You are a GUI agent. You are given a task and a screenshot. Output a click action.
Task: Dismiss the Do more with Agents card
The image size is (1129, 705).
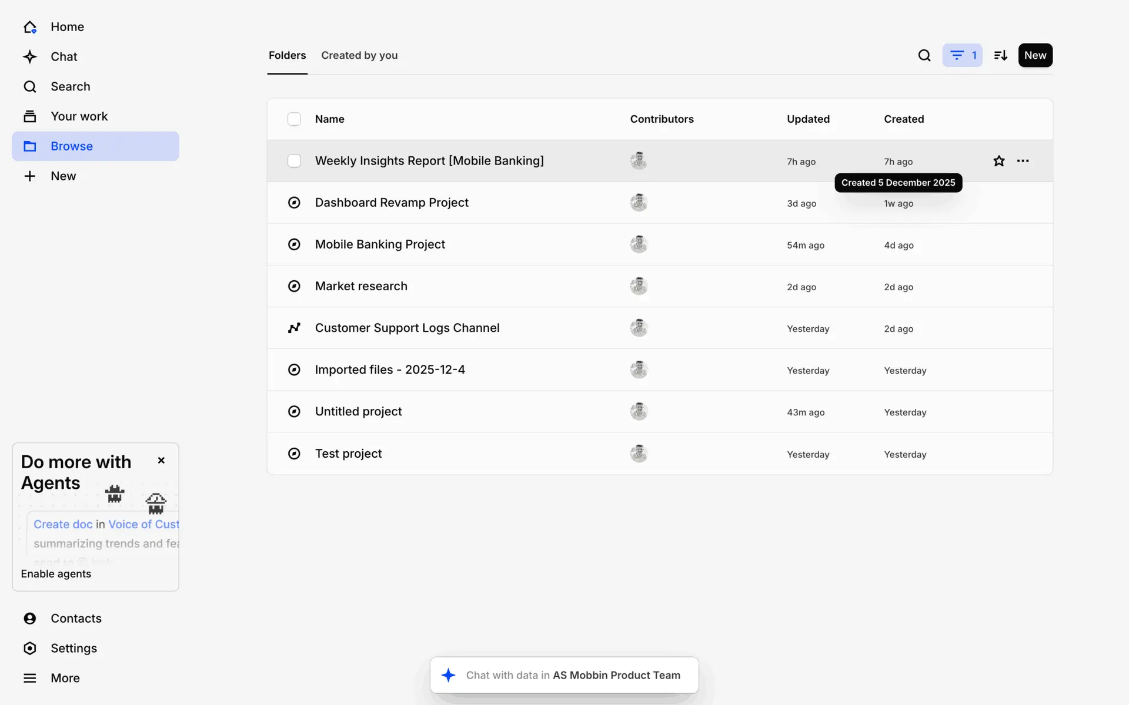(161, 461)
